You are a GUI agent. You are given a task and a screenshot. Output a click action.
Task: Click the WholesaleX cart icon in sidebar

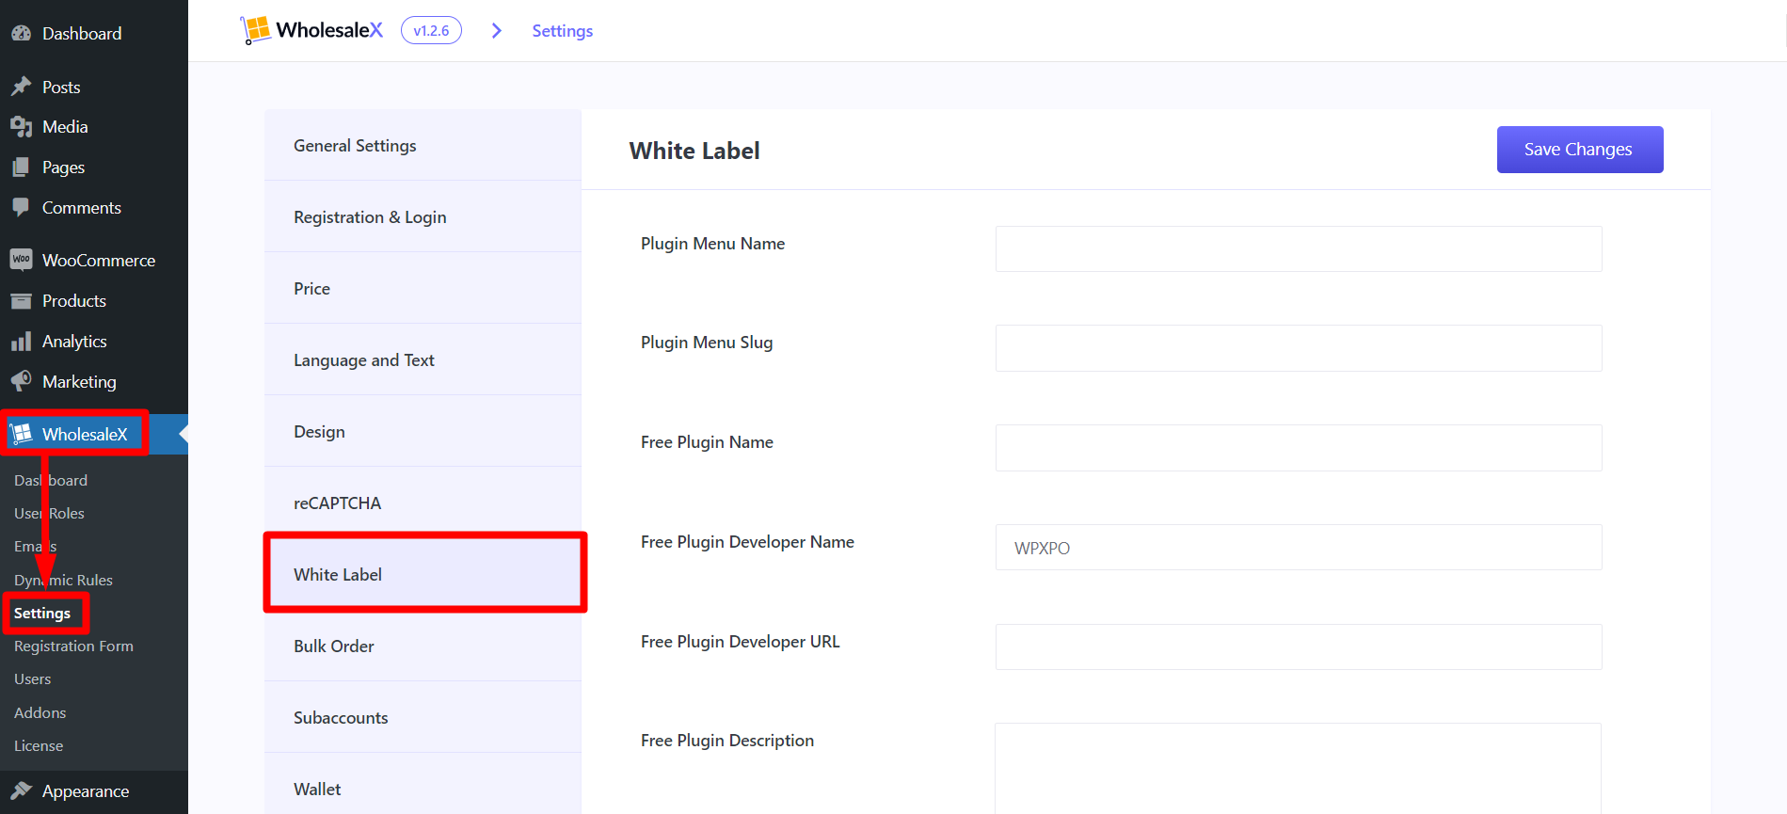pyautogui.click(x=21, y=434)
